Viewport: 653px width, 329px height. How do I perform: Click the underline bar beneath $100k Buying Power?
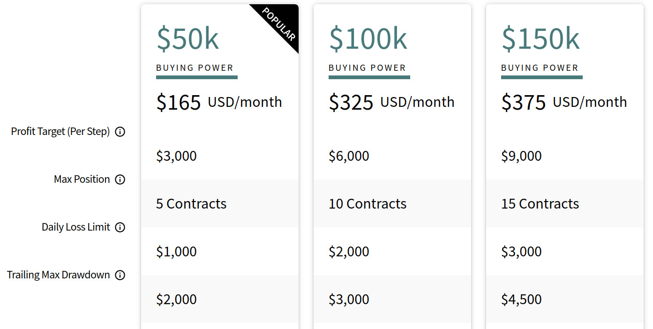[x=369, y=77]
